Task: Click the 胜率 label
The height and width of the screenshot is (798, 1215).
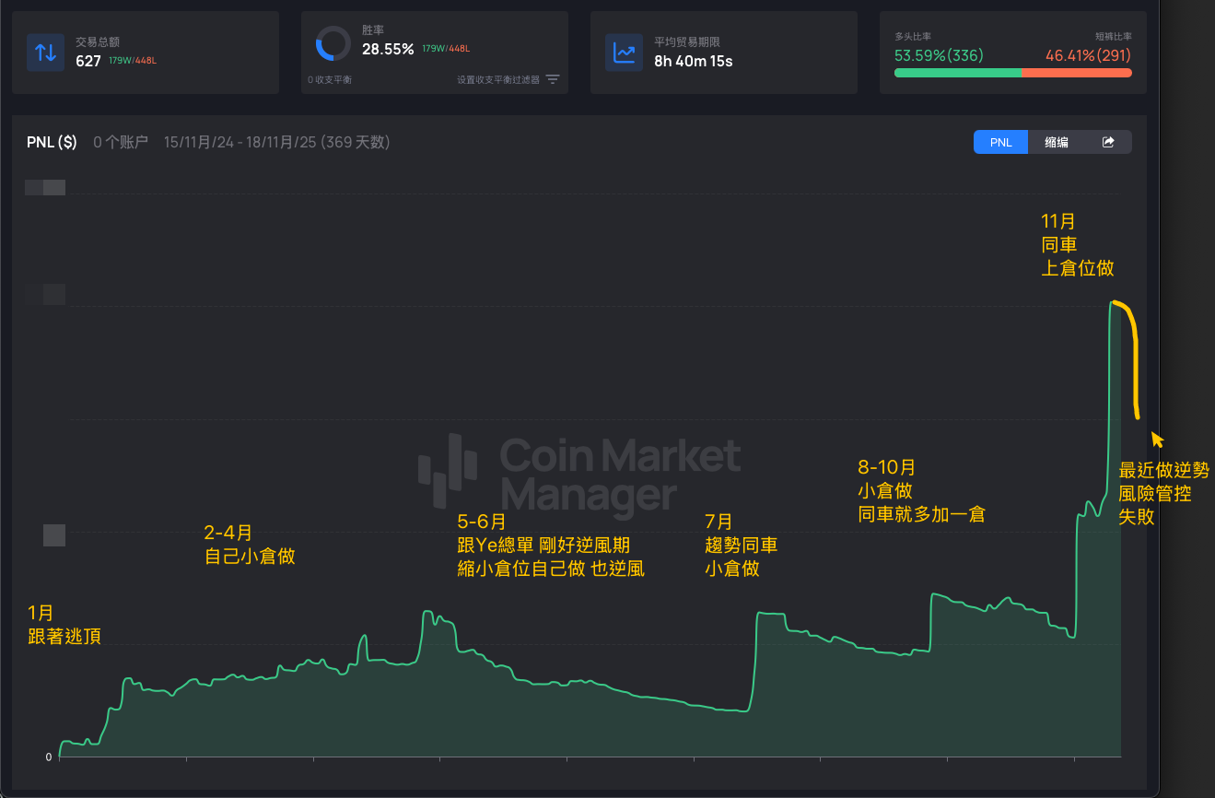Action: pyautogui.click(x=372, y=29)
